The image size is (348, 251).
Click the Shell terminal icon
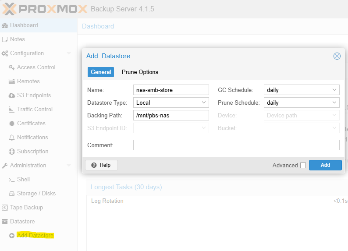(x=12, y=180)
